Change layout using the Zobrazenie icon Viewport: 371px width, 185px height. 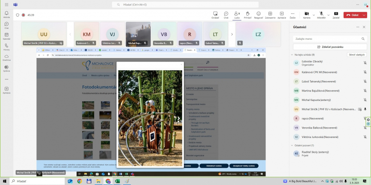point(270,14)
